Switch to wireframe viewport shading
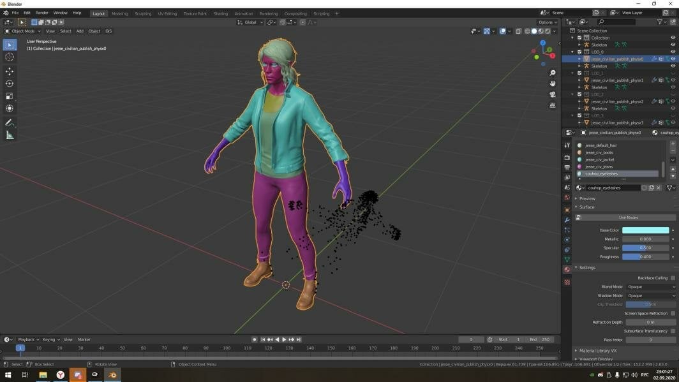Screen dimensions: 679x382 [527, 31]
